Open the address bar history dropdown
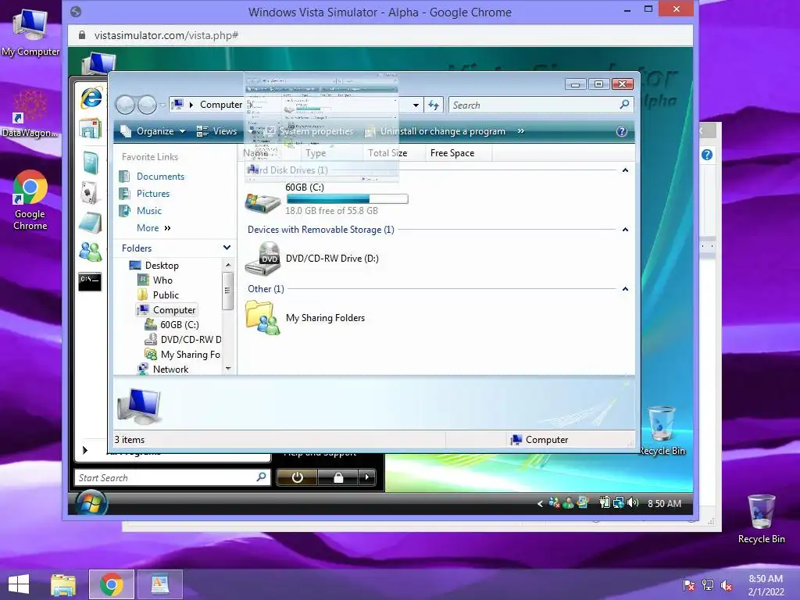This screenshot has width=800, height=600. 416,105
